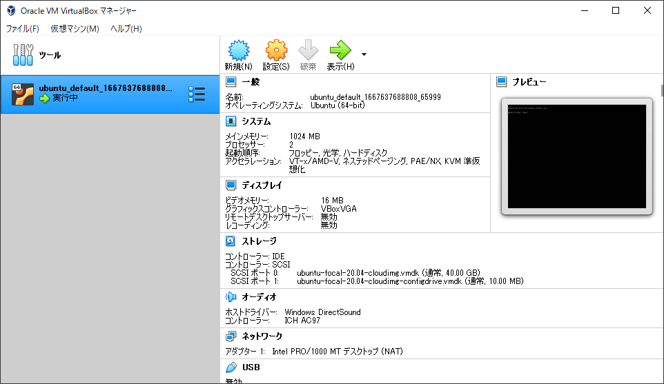Click the name value ubuntu_default_1667637688808_65999
664x384 pixels.
(375, 97)
